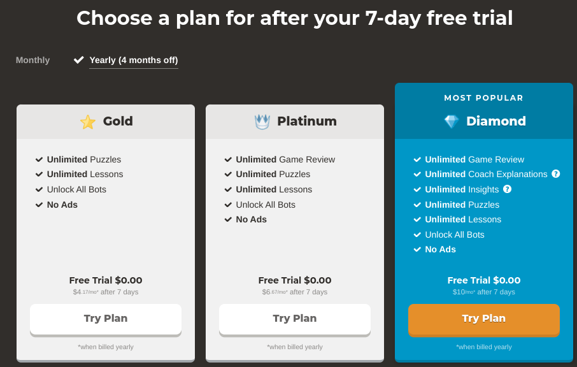The height and width of the screenshot is (367, 577).
Task: Click Gold plan Unlock All Bots text
Action: [x=76, y=189]
